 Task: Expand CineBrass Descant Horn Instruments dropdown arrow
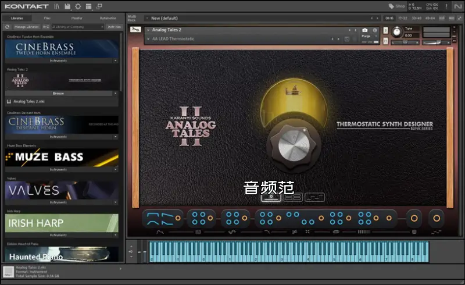(115, 137)
